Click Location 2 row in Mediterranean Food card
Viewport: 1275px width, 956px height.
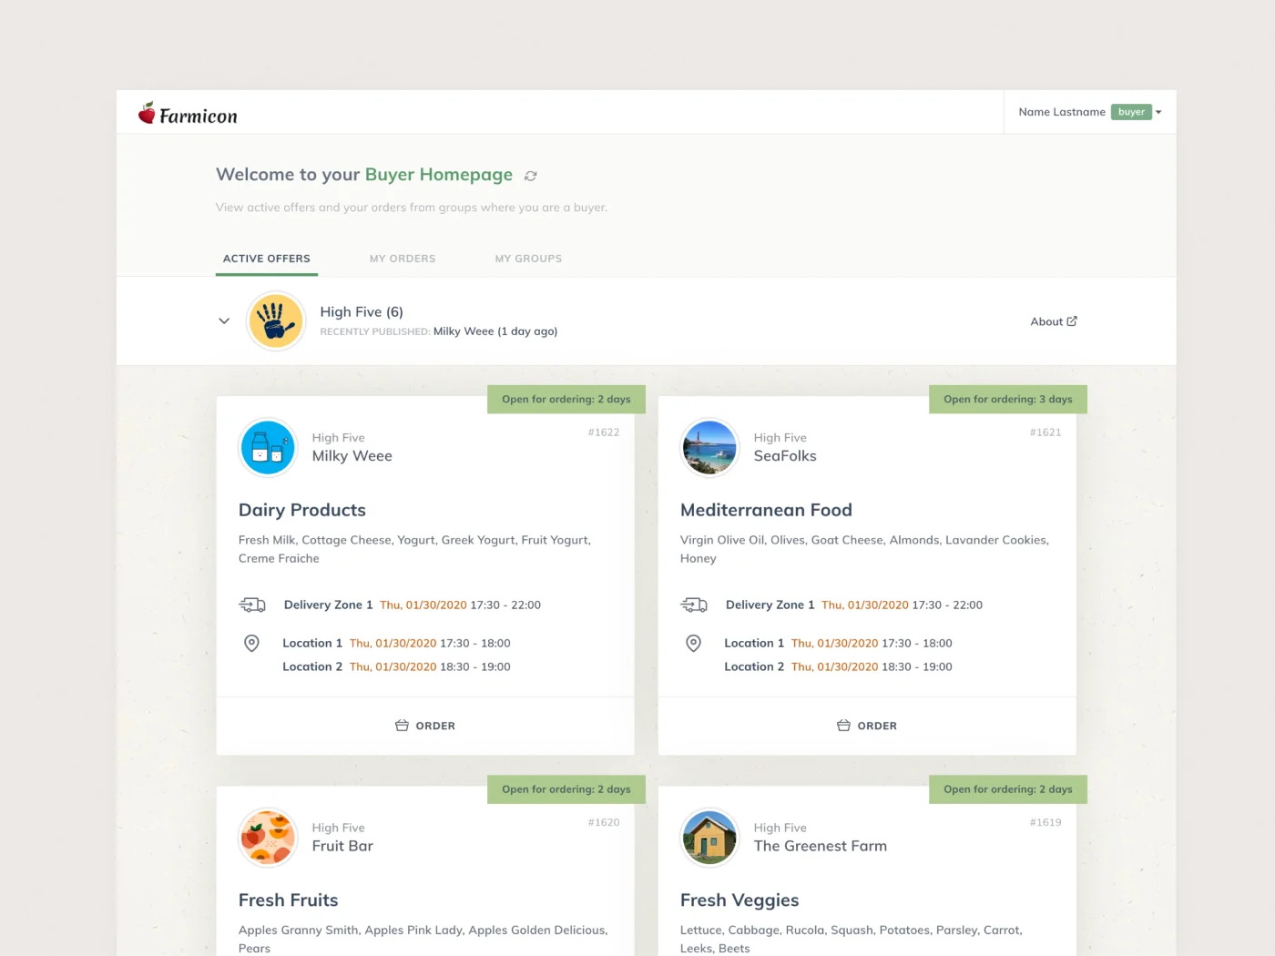point(838,666)
